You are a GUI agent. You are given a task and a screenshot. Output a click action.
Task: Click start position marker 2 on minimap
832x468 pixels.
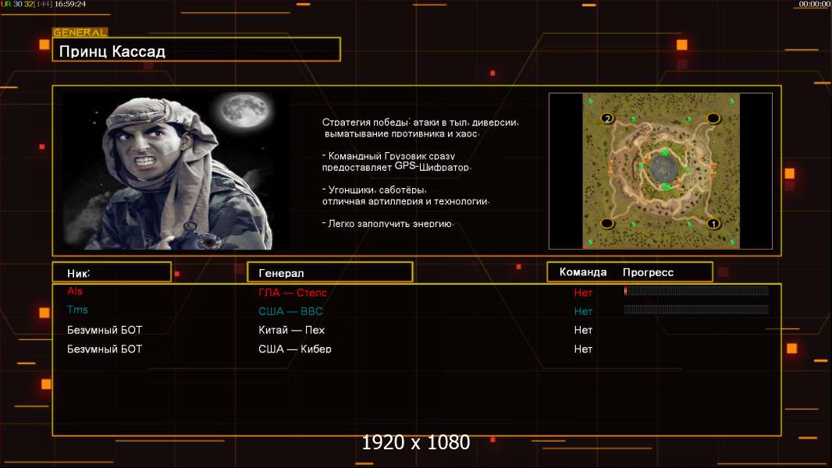pos(607,119)
